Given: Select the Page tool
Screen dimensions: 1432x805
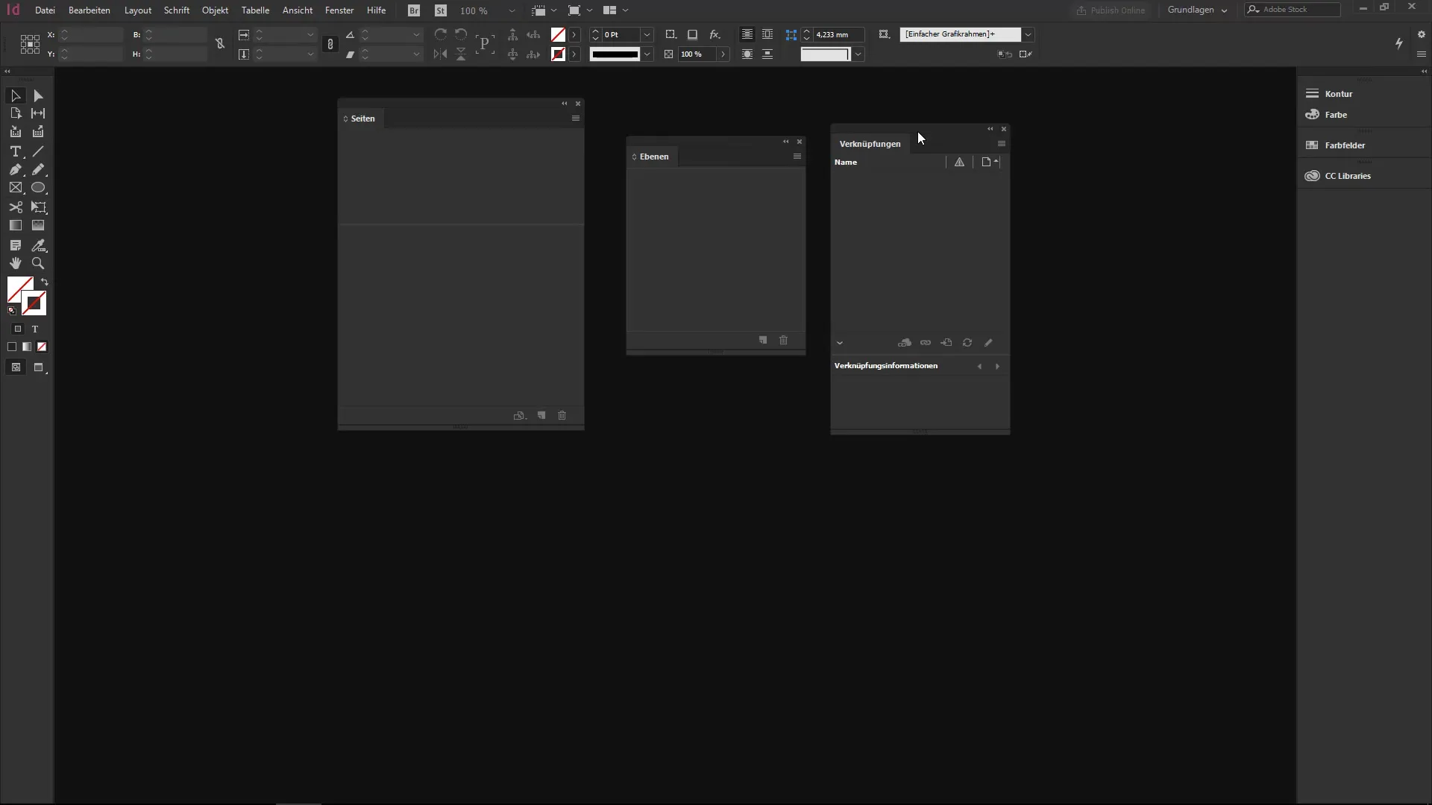Looking at the screenshot, I should (15, 113).
